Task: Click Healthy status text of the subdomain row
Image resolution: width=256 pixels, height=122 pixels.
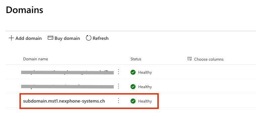Action: [x=145, y=101]
